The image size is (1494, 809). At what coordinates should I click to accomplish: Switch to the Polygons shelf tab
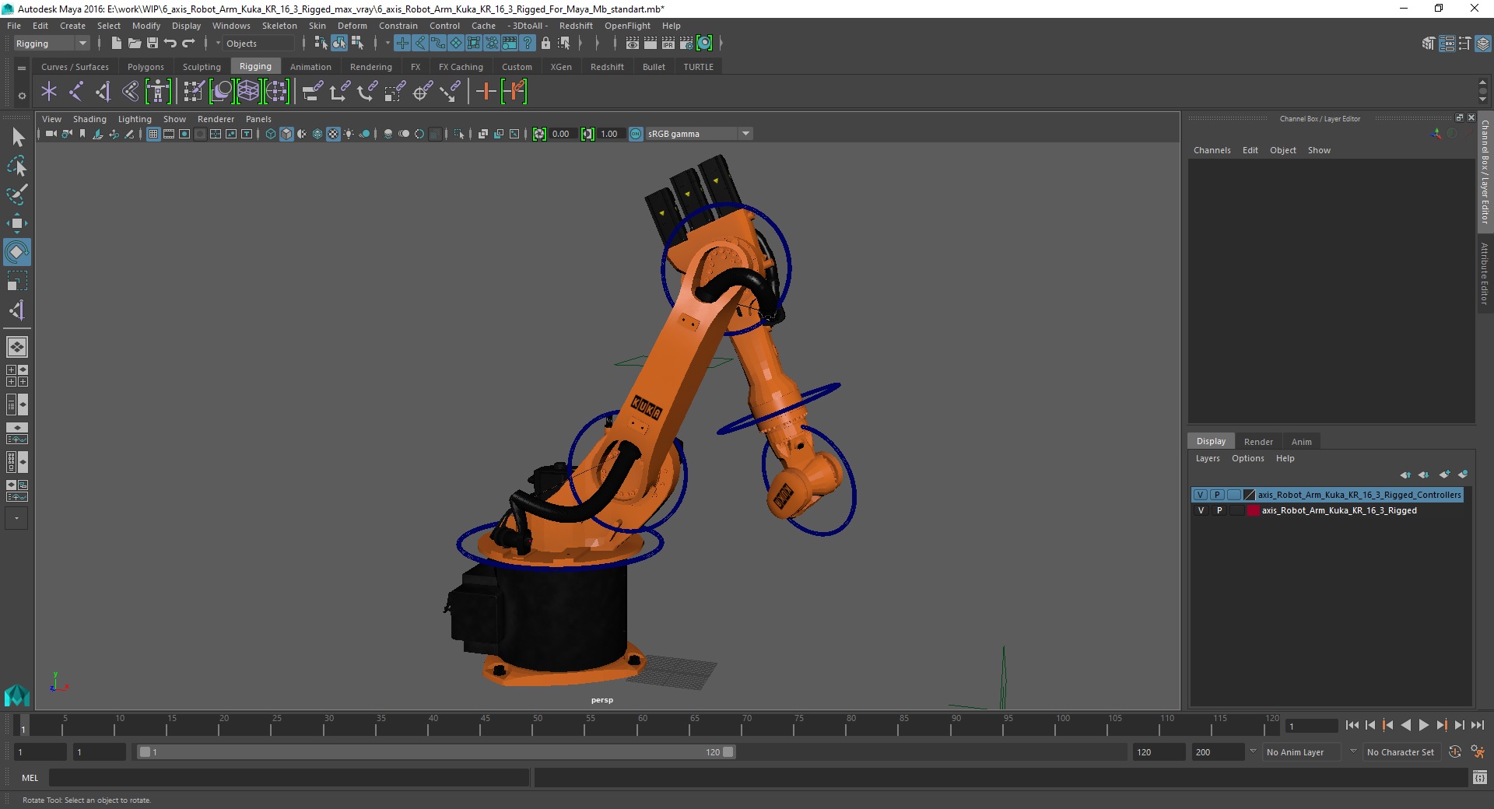tap(146, 67)
